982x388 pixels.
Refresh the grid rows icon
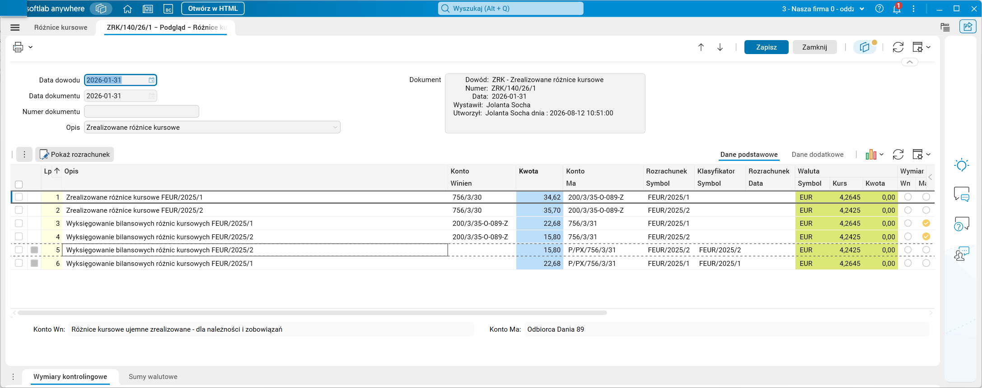pos(898,155)
